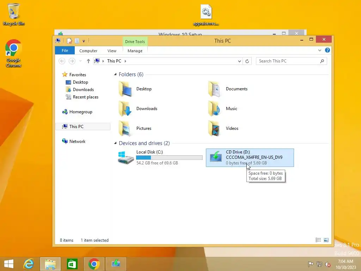The width and height of the screenshot is (361, 271).
Task: Select CD Drive (D:) CCCOMA_X64FRE_EN-US_DV9
Action: (x=250, y=158)
